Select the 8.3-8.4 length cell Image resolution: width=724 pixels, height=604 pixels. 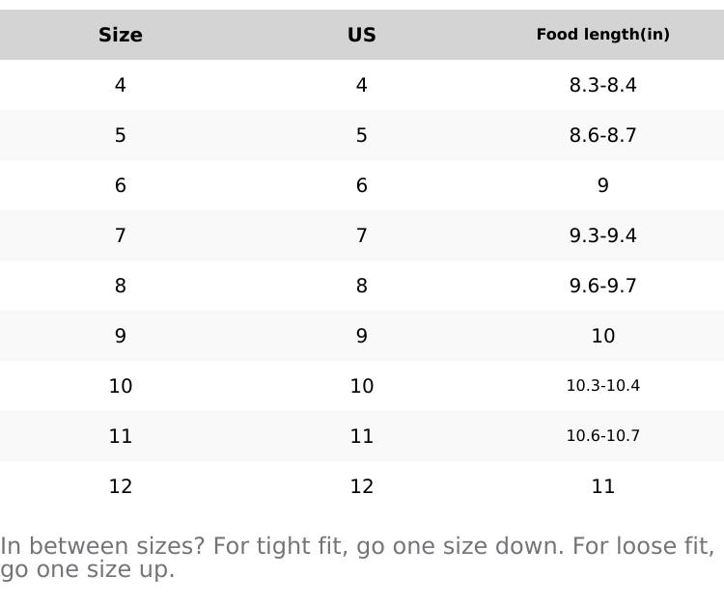coord(602,85)
